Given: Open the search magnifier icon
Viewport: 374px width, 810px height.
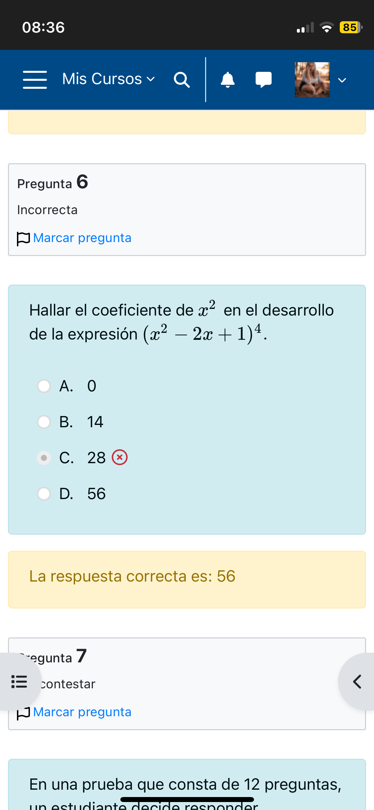Looking at the screenshot, I should click(182, 80).
